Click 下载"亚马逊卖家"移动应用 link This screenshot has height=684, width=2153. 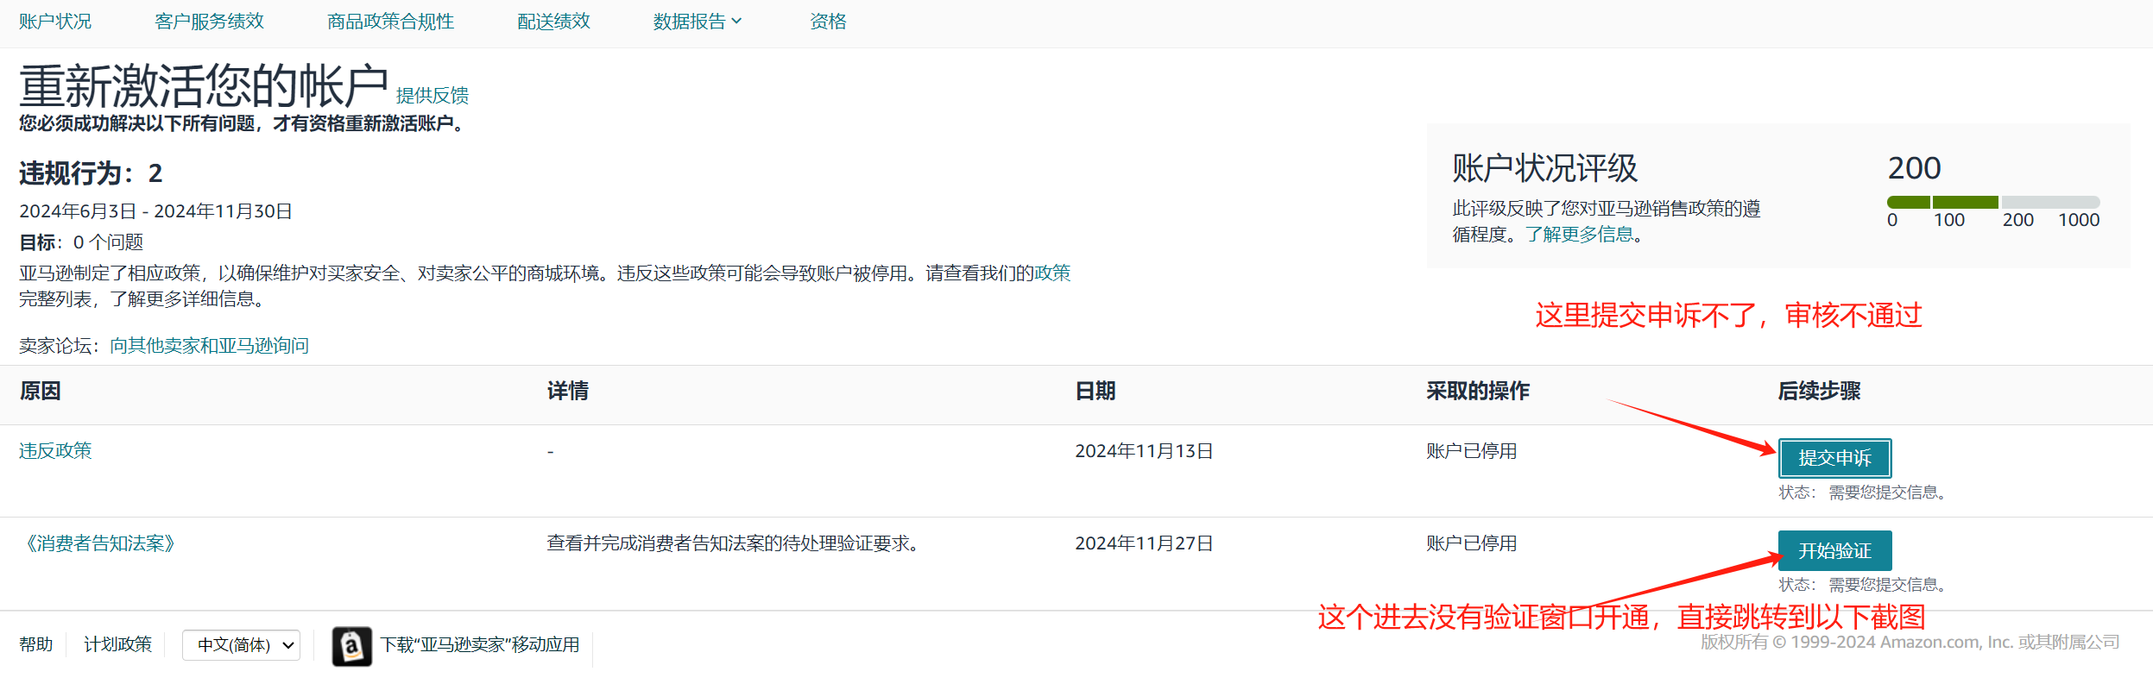point(480,645)
